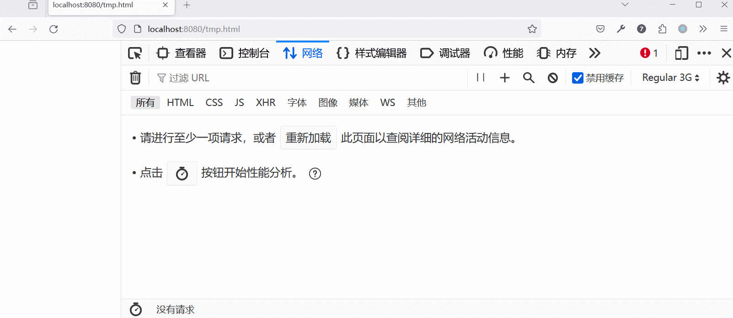Filter requests by 图像 images

coord(328,103)
